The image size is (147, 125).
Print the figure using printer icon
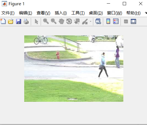click(x=26, y=21)
